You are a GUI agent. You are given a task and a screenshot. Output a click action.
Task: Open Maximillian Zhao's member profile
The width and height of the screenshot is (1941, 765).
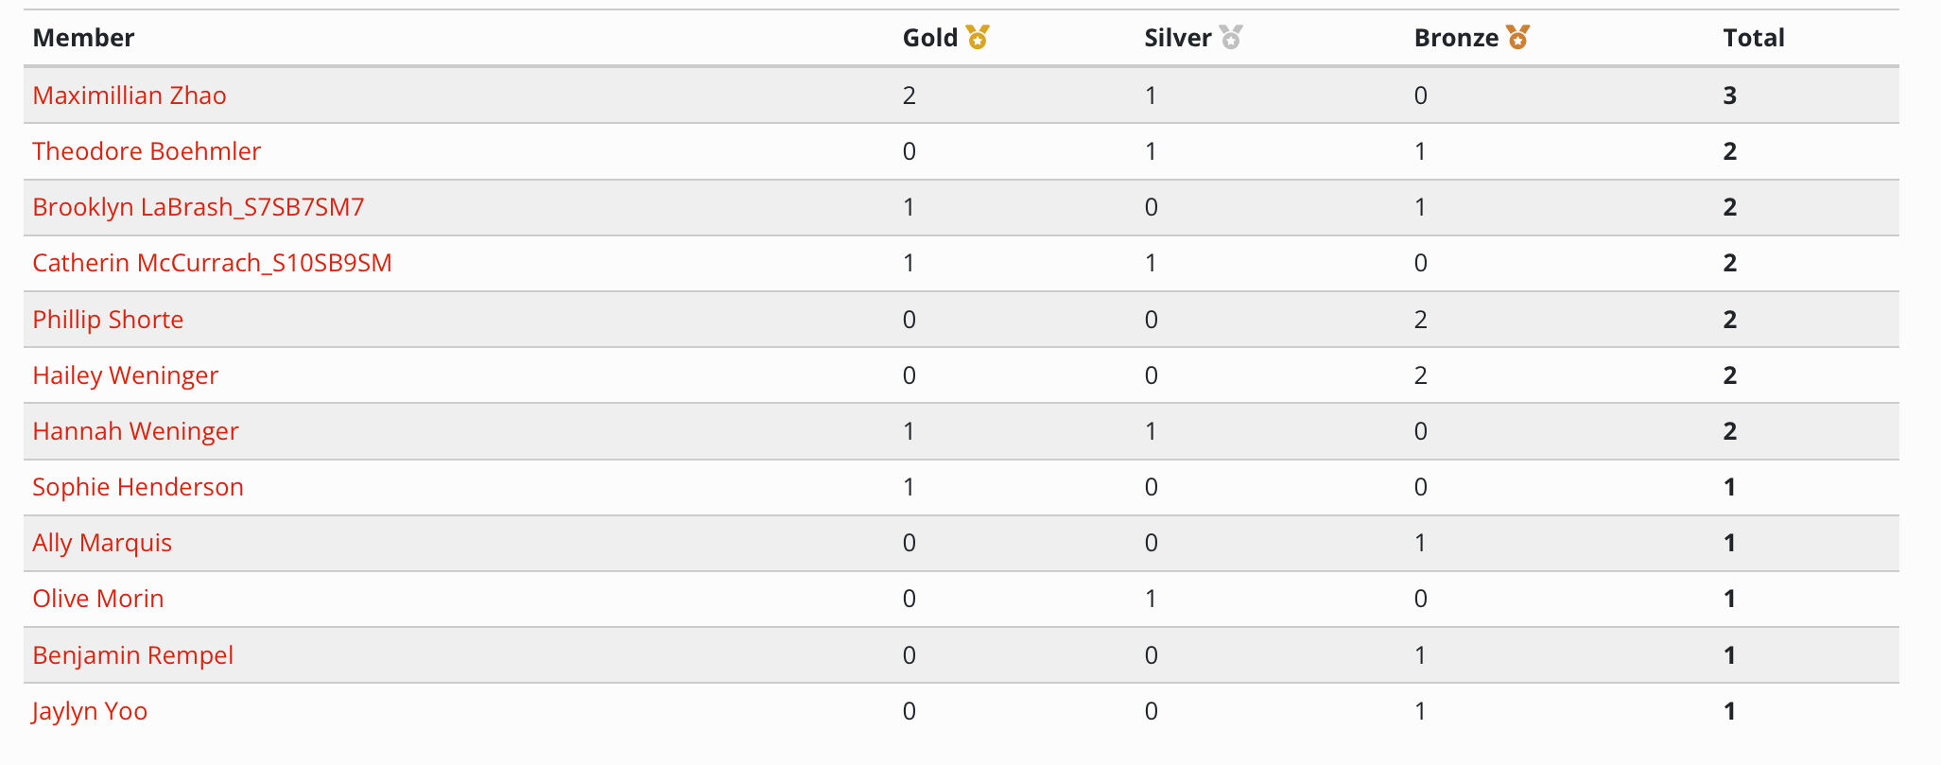click(130, 96)
